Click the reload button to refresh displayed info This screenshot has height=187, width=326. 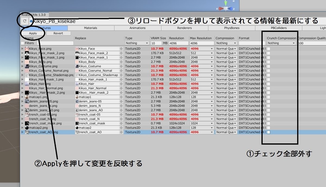[x=25, y=20]
